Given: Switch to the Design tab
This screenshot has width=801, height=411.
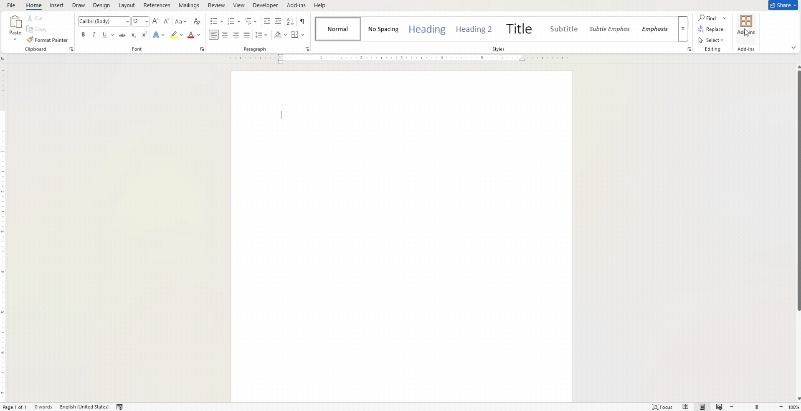Looking at the screenshot, I should coord(101,5).
